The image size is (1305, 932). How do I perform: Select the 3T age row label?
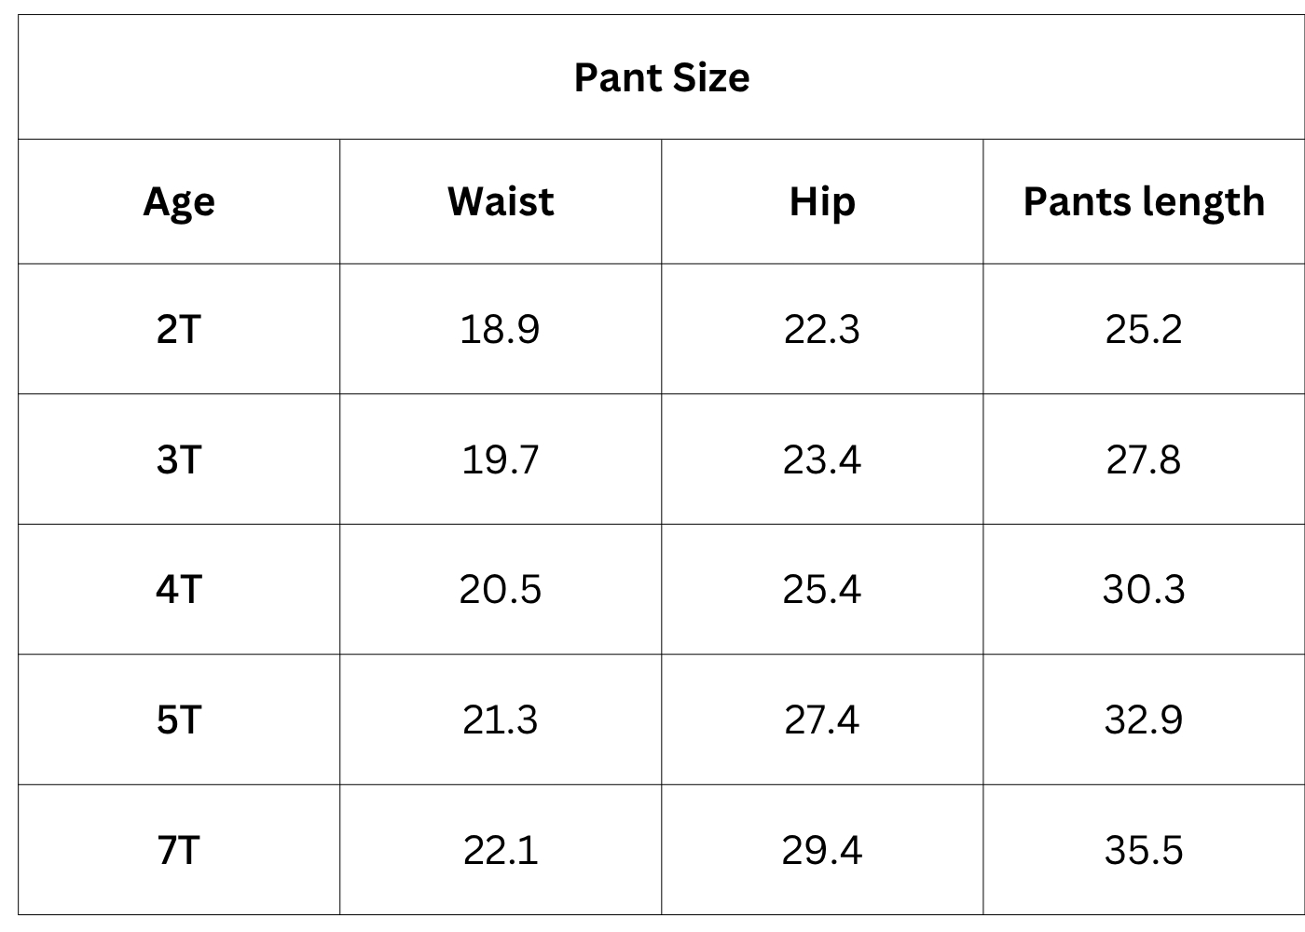pos(179,459)
